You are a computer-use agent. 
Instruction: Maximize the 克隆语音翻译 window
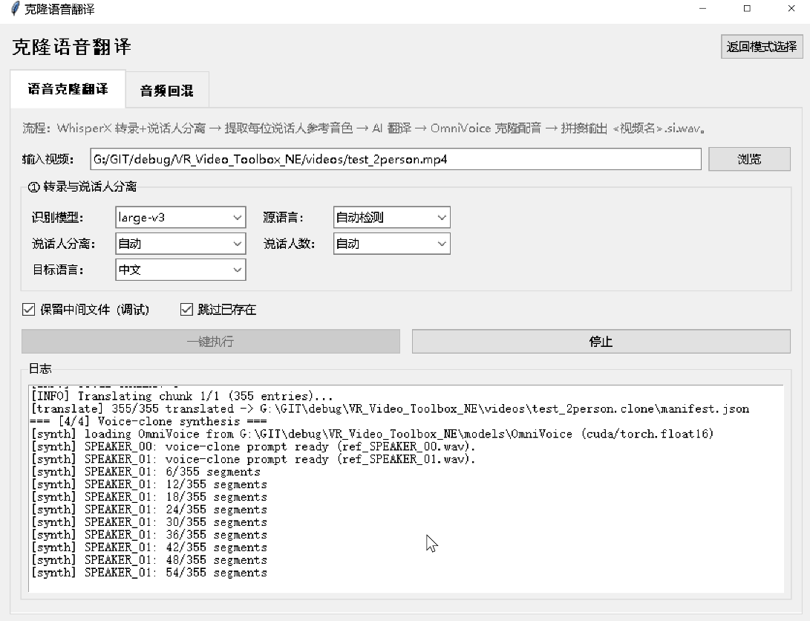(x=747, y=9)
